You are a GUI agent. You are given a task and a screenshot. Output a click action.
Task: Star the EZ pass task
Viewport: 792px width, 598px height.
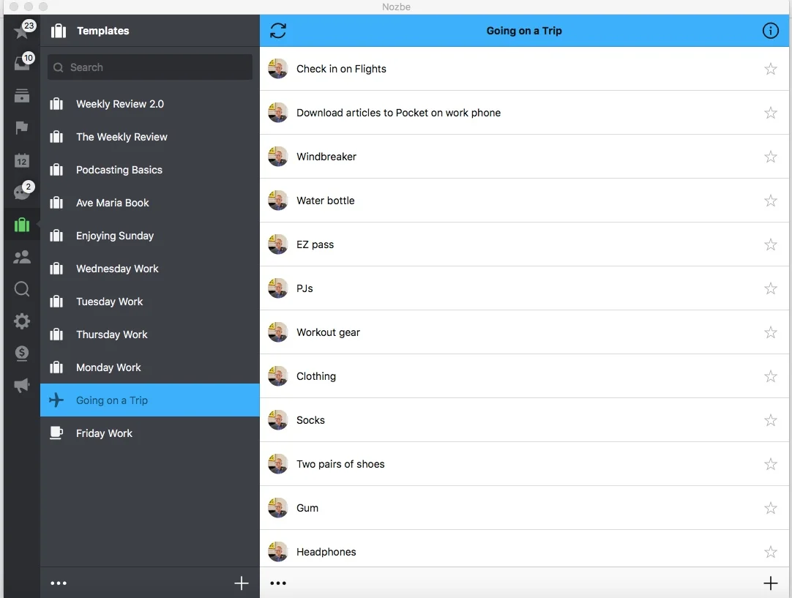click(x=770, y=244)
